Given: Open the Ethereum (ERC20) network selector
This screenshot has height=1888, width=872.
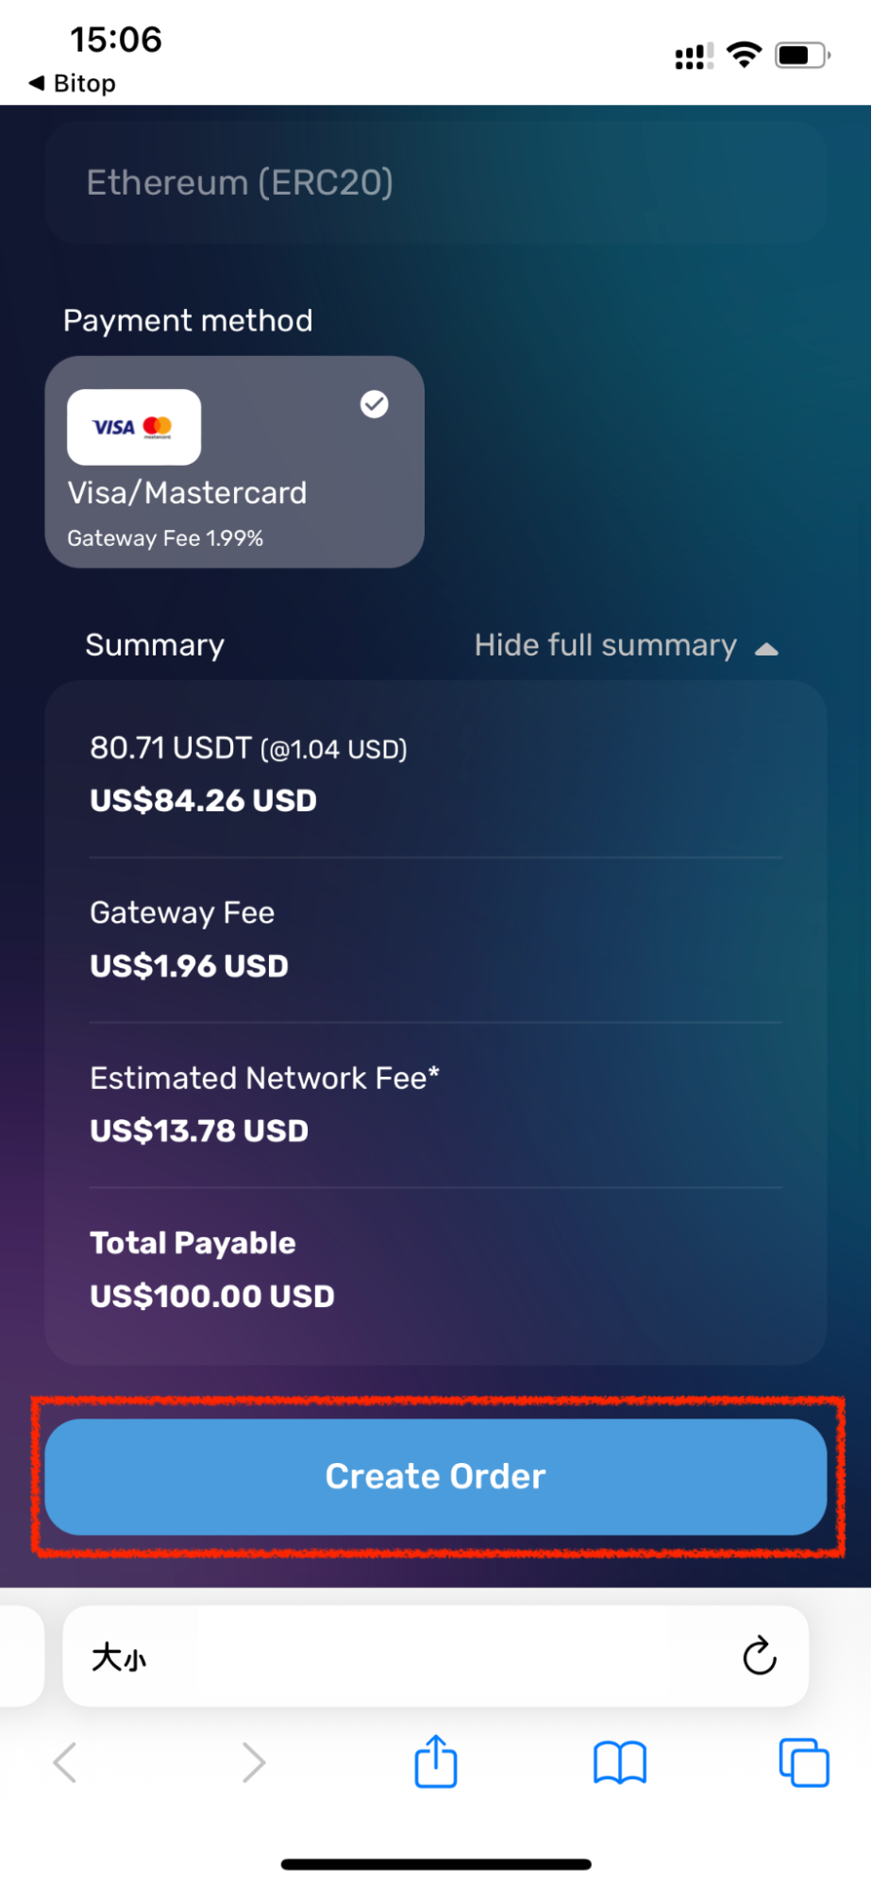Looking at the screenshot, I should click(x=436, y=182).
